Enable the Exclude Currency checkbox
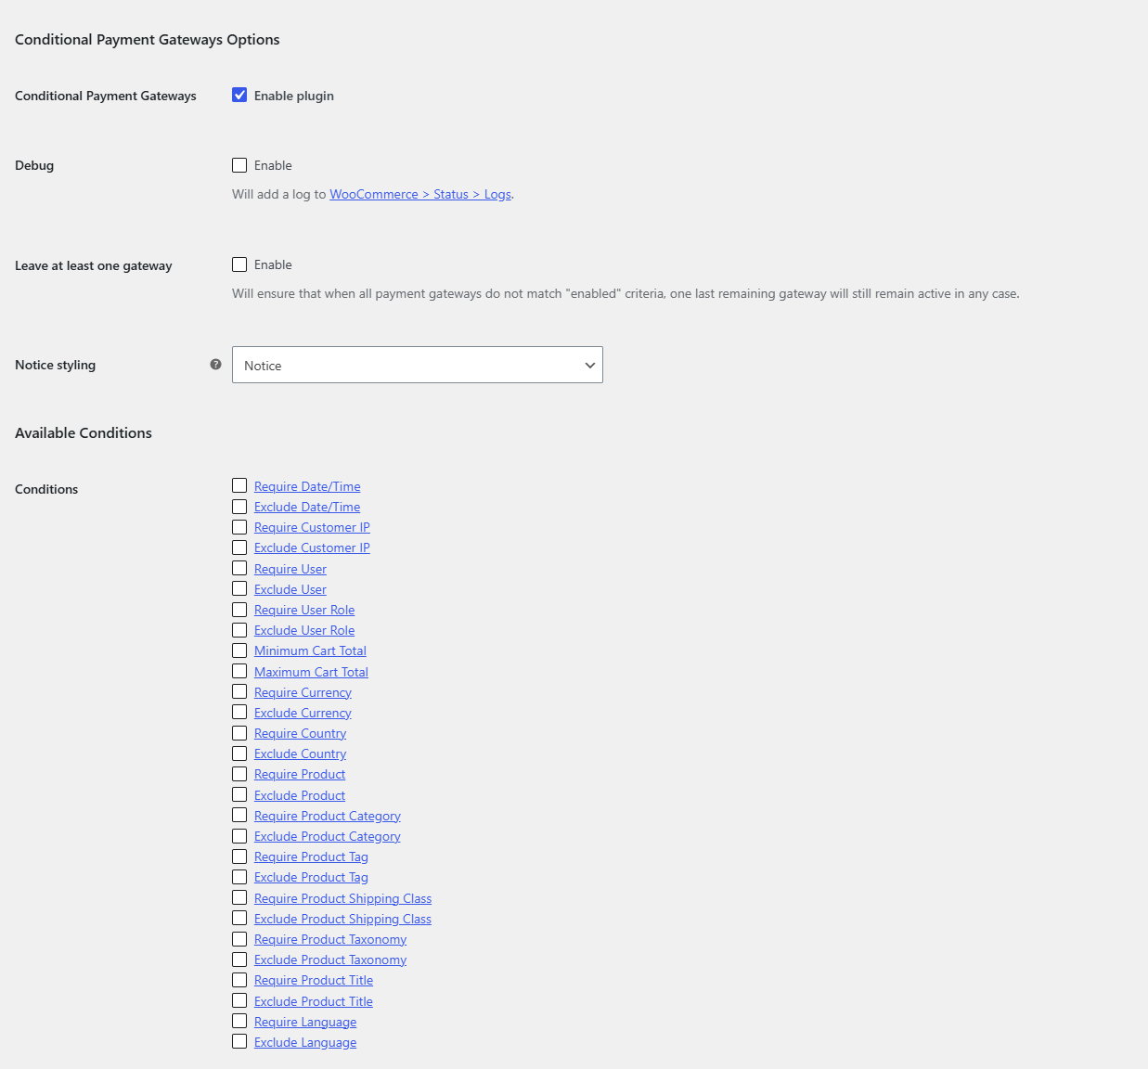 (239, 712)
